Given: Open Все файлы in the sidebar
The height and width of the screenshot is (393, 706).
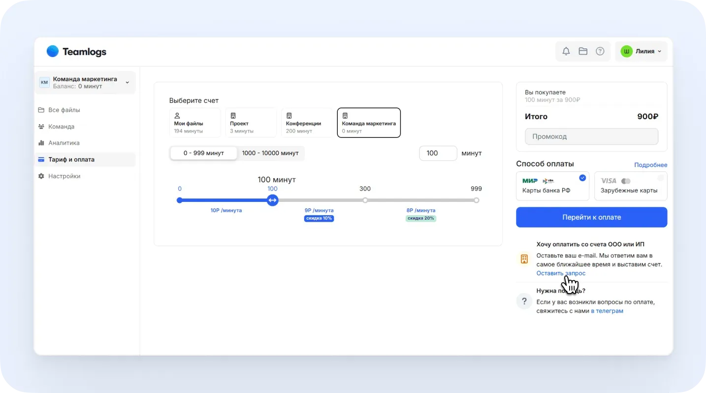Looking at the screenshot, I should click(85, 110).
